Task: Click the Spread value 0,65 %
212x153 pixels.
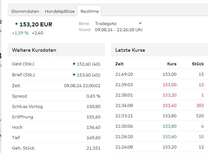Action: point(93,96)
